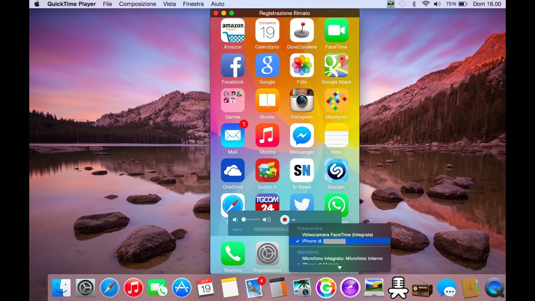Open System Preferences from the dock
This screenshot has width=535, height=301.
tap(85, 288)
